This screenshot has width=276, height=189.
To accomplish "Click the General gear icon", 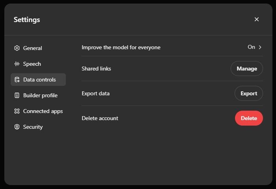I will [17, 48].
